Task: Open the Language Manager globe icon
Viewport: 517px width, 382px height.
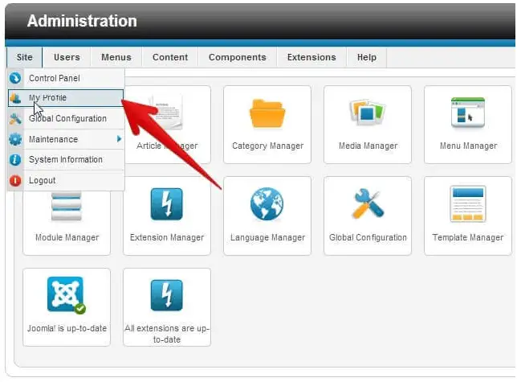Action: 267,203
